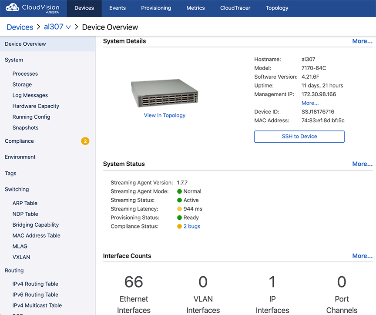Open Snapshots in the sidebar
The height and width of the screenshot is (315, 376).
click(x=25, y=128)
